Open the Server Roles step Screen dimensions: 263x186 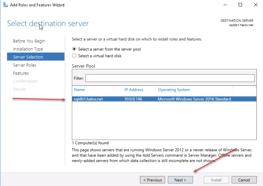click(24, 65)
